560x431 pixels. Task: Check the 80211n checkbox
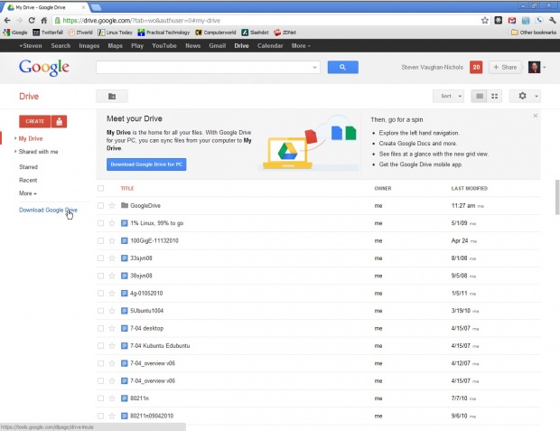pyautogui.click(x=101, y=398)
